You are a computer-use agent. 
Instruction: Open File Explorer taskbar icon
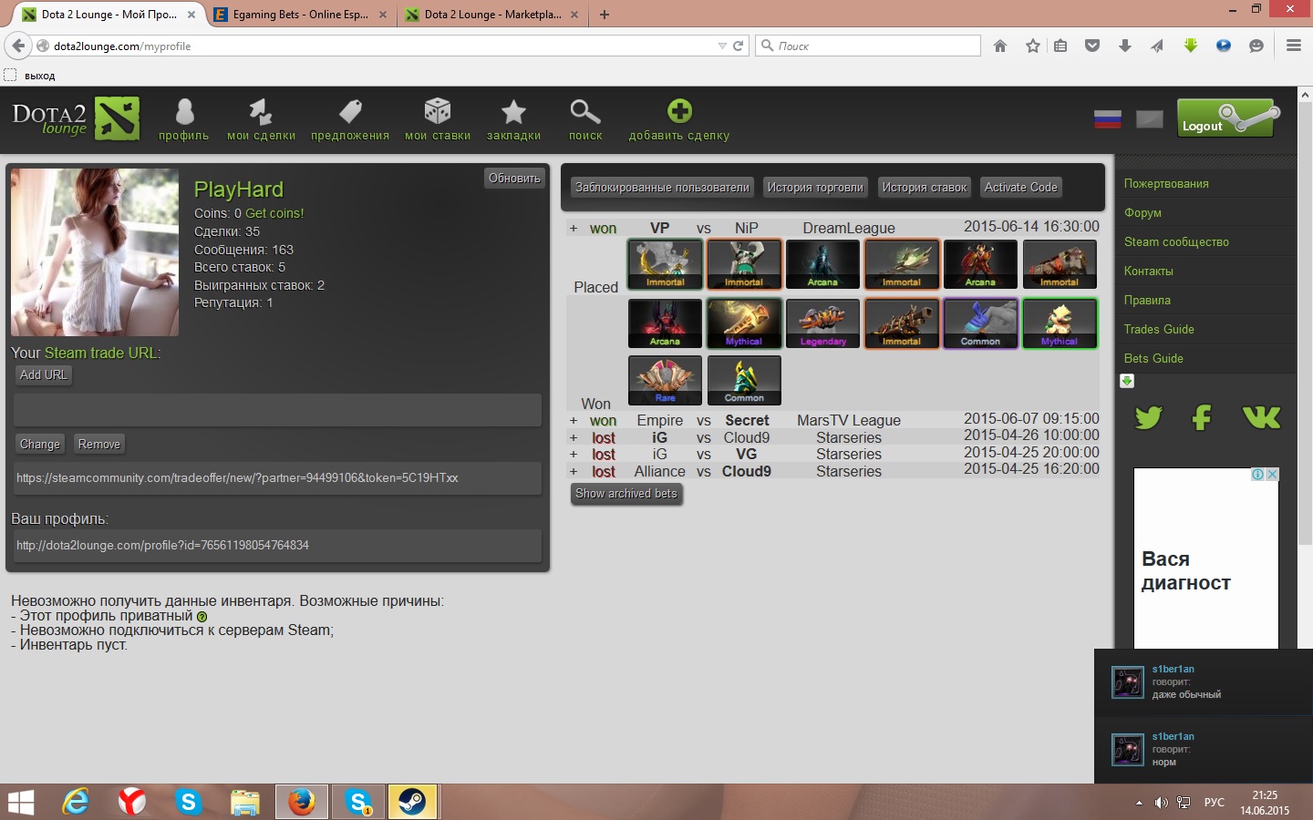(x=244, y=802)
